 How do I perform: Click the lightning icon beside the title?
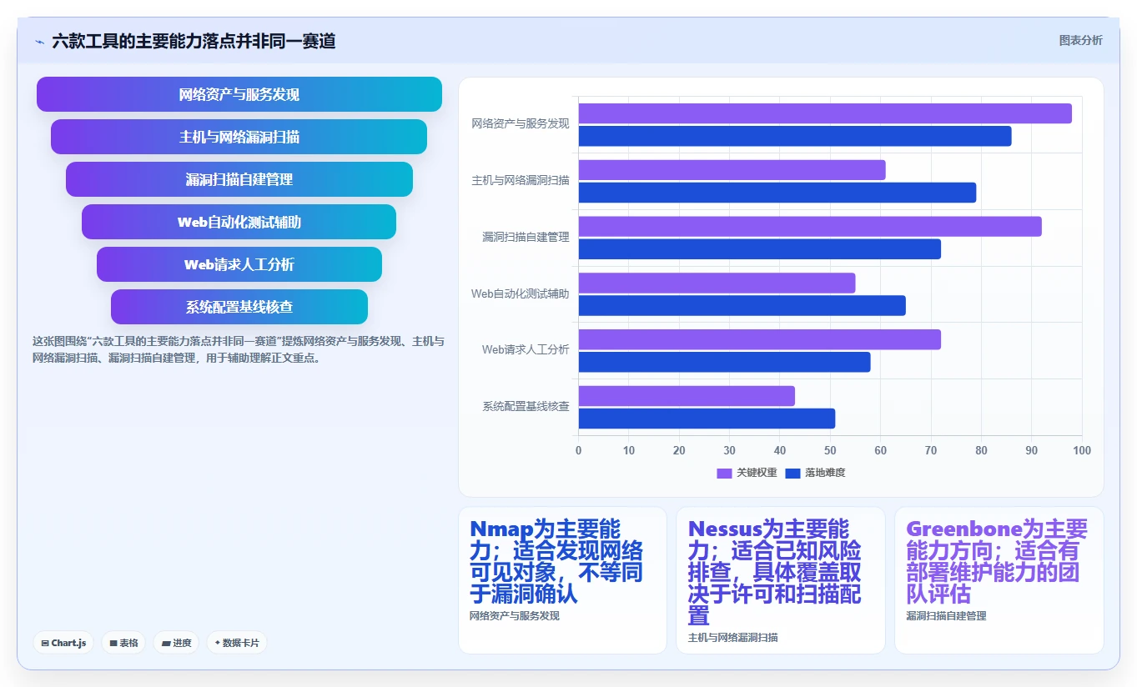[39, 42]
